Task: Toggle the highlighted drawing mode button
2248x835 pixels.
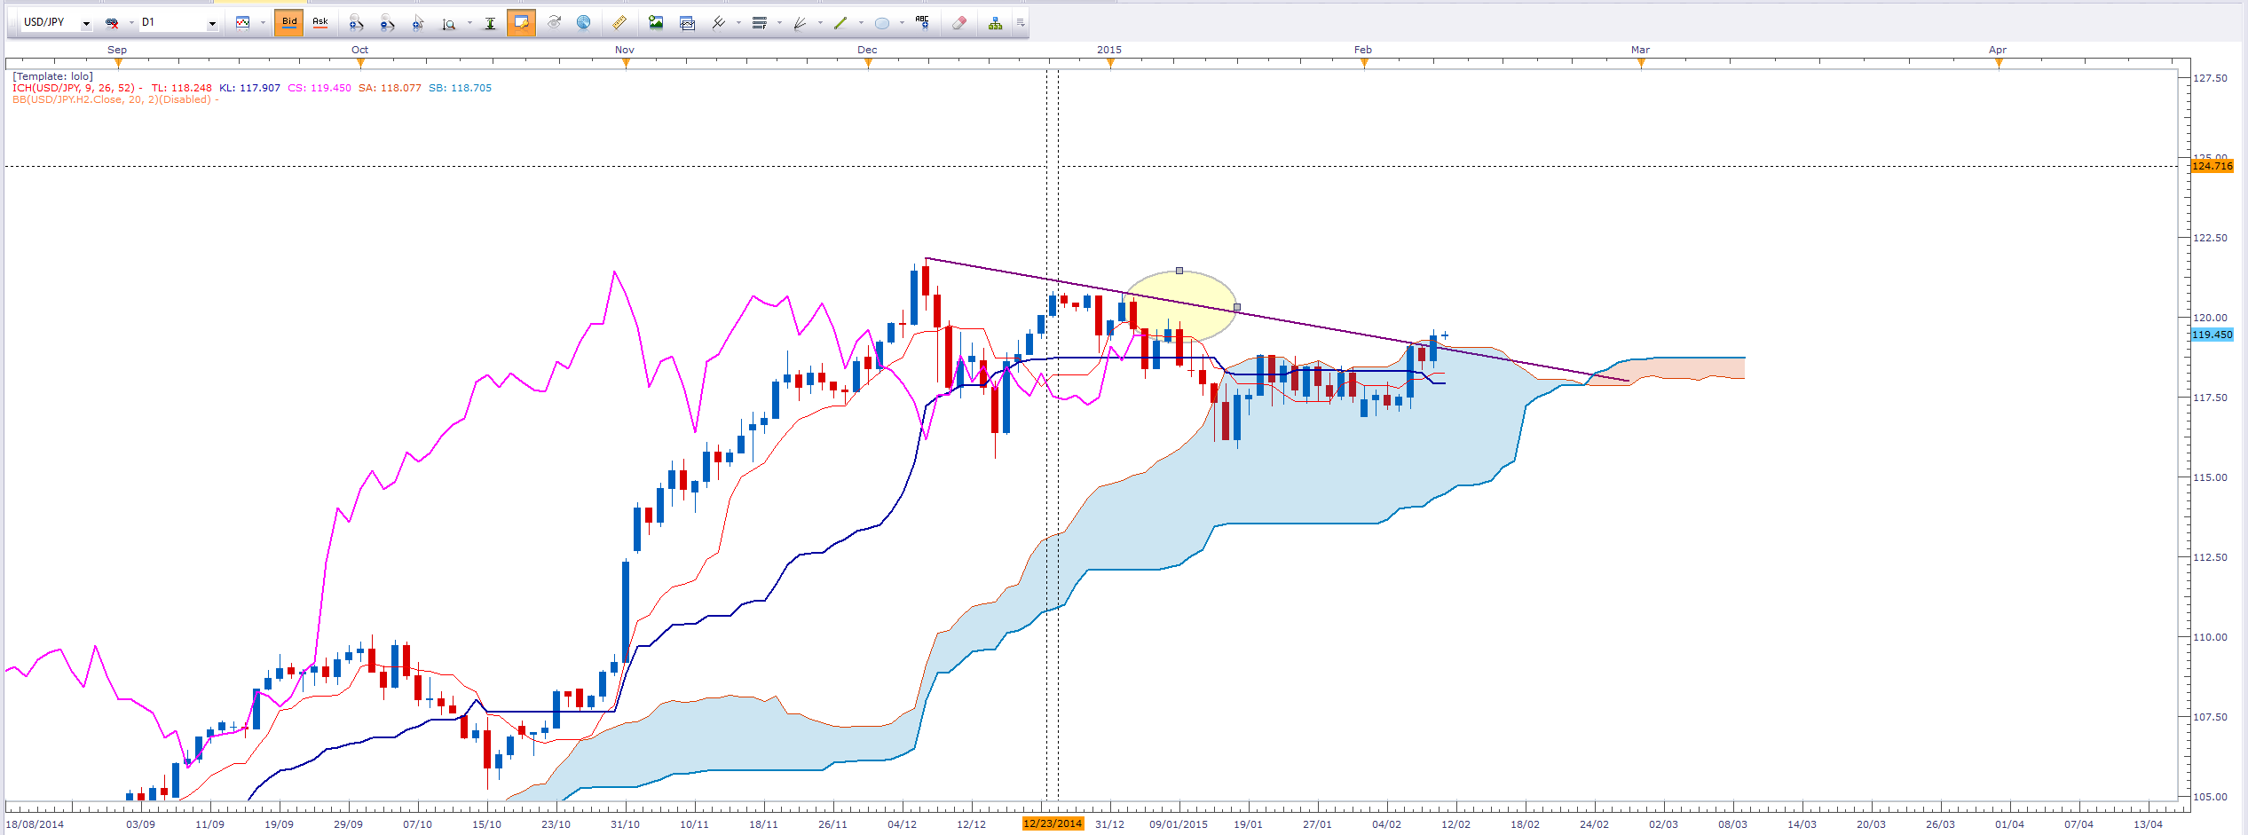Action: pos(521,22)
